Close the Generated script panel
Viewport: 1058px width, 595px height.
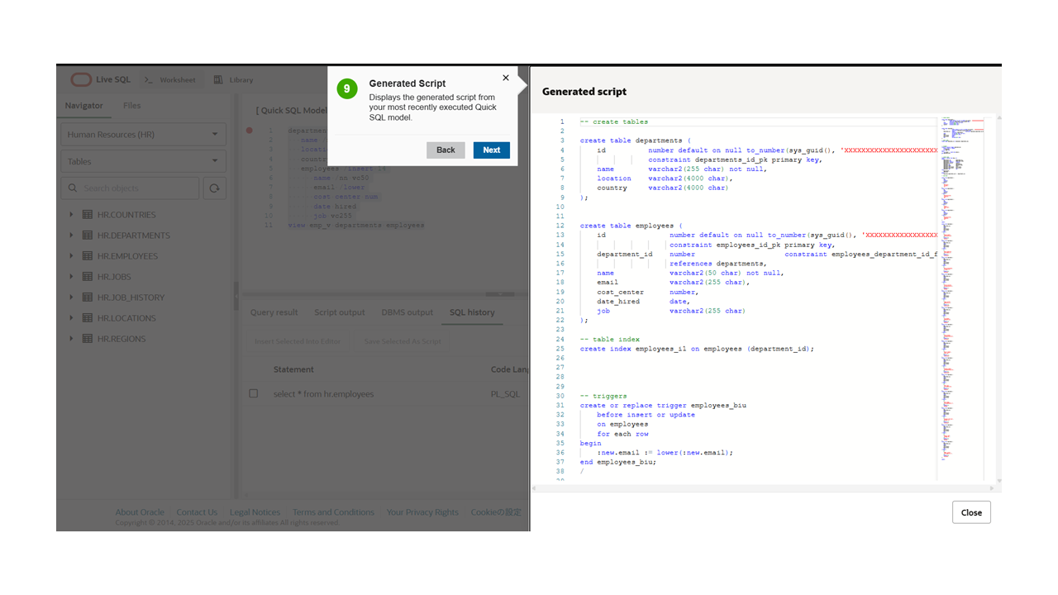click(x=971, y=512)
